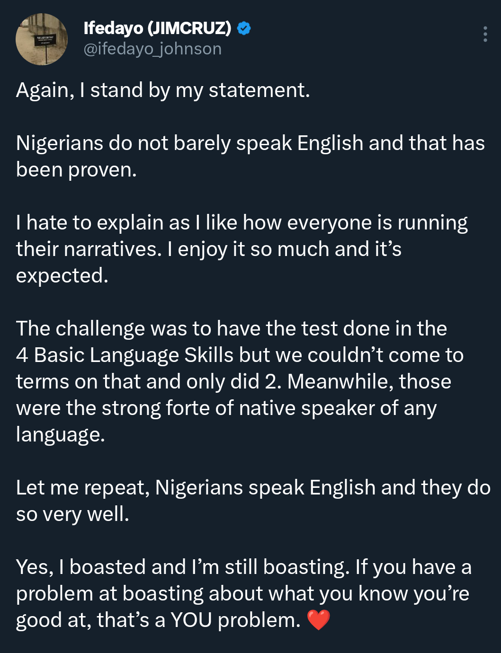The width and height of the screenshot is (501, 653).
Task: Click the capitalized word "YOU"
Action: tap(191, 620)
